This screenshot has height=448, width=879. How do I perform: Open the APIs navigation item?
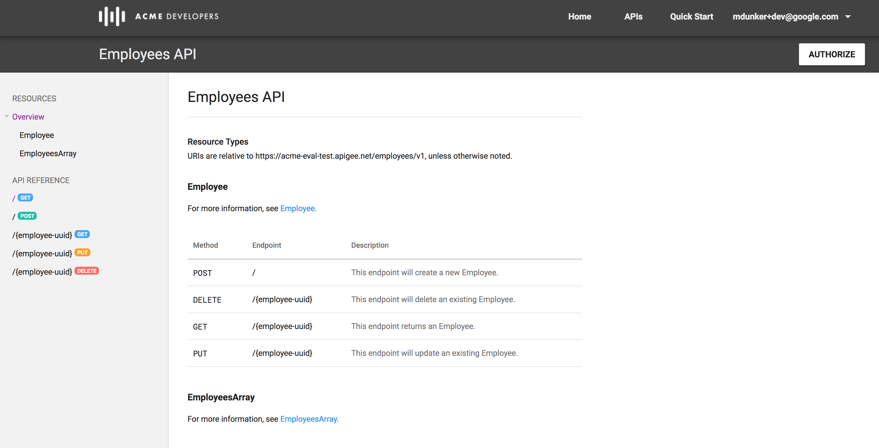[x=633, y=16]
